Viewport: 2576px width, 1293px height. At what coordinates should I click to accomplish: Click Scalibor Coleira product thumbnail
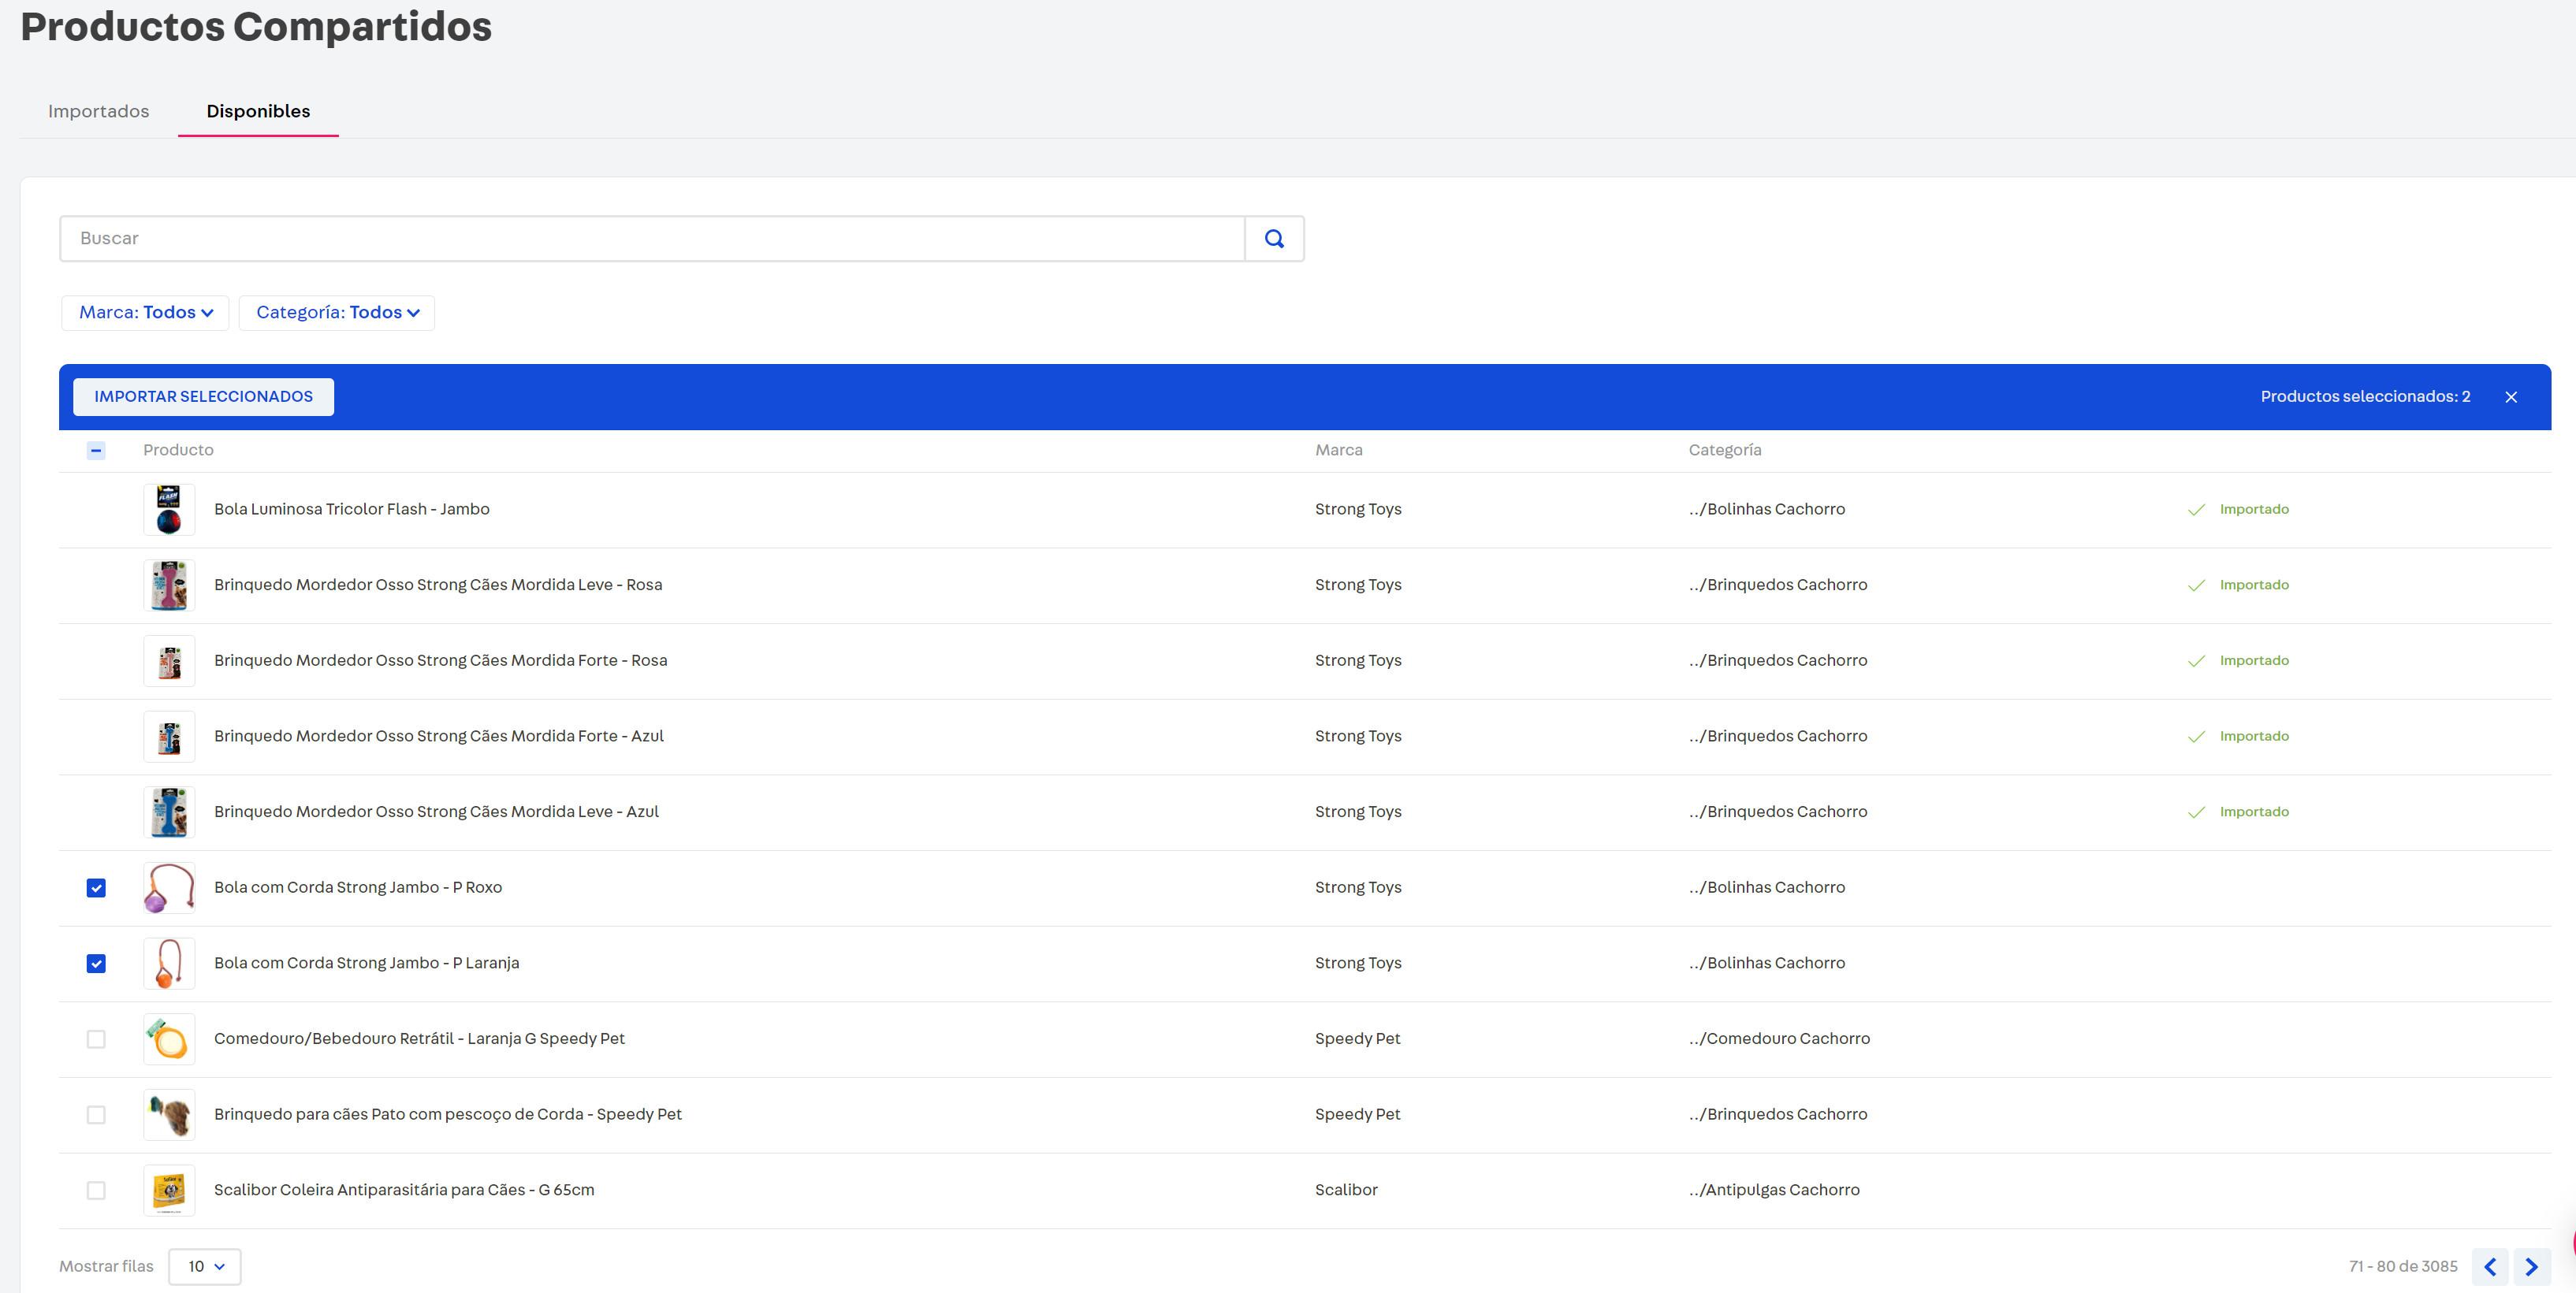(x=169, y=1190)
